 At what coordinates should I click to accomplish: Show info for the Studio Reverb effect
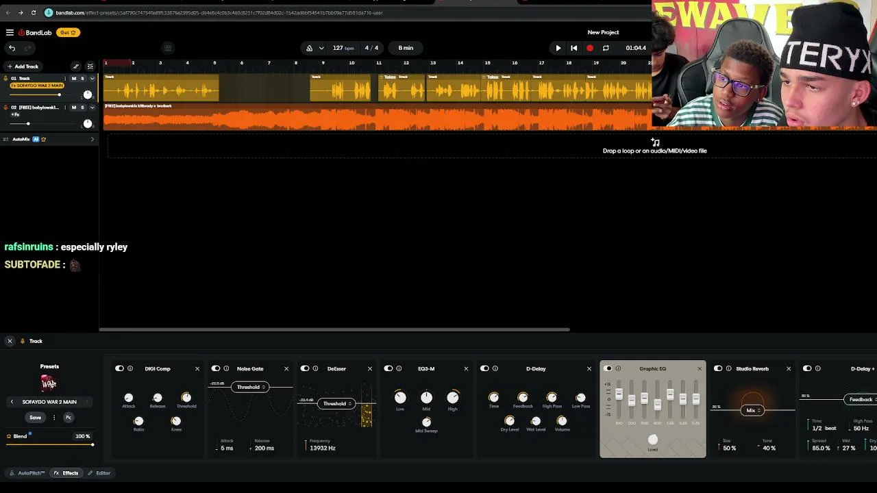pos(728,368)
